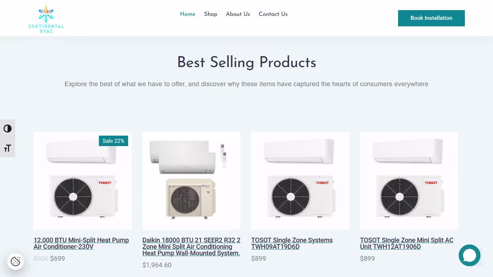Open the About Us page
The height and width of the screenshot is (277, 493).
point(238,14)
